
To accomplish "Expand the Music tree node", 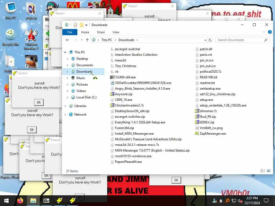I will pyautogui.click(x=67, y=78).
